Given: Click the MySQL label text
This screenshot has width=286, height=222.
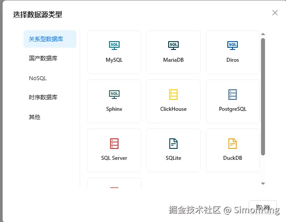Looking at the screenshot, I should coord(114,60).
